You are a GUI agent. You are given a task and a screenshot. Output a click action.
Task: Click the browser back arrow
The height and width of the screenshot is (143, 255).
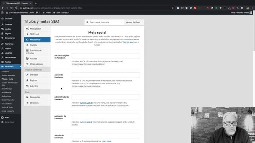pyautogui.click(x=3, y=8)
